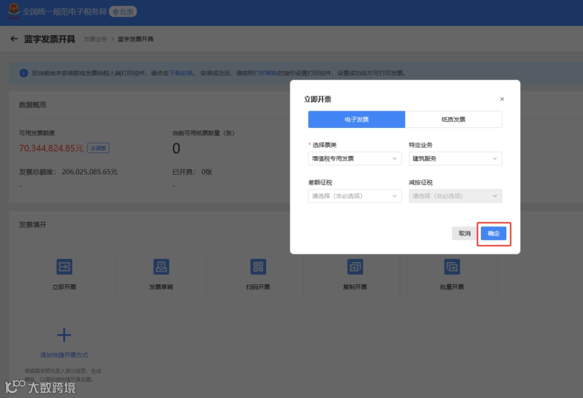
Task: Click the 蓝字发票开具 page title
Action: tap(50, 39)
